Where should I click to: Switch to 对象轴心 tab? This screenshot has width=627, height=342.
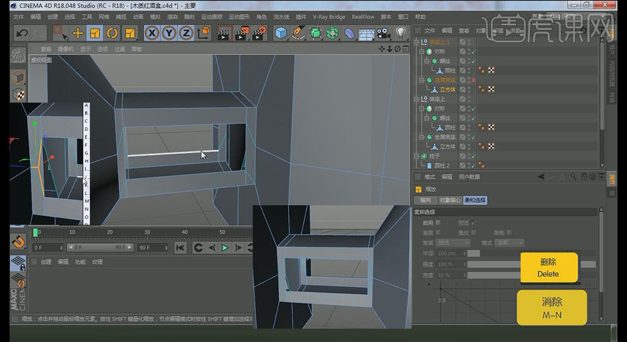click(450, 200)
